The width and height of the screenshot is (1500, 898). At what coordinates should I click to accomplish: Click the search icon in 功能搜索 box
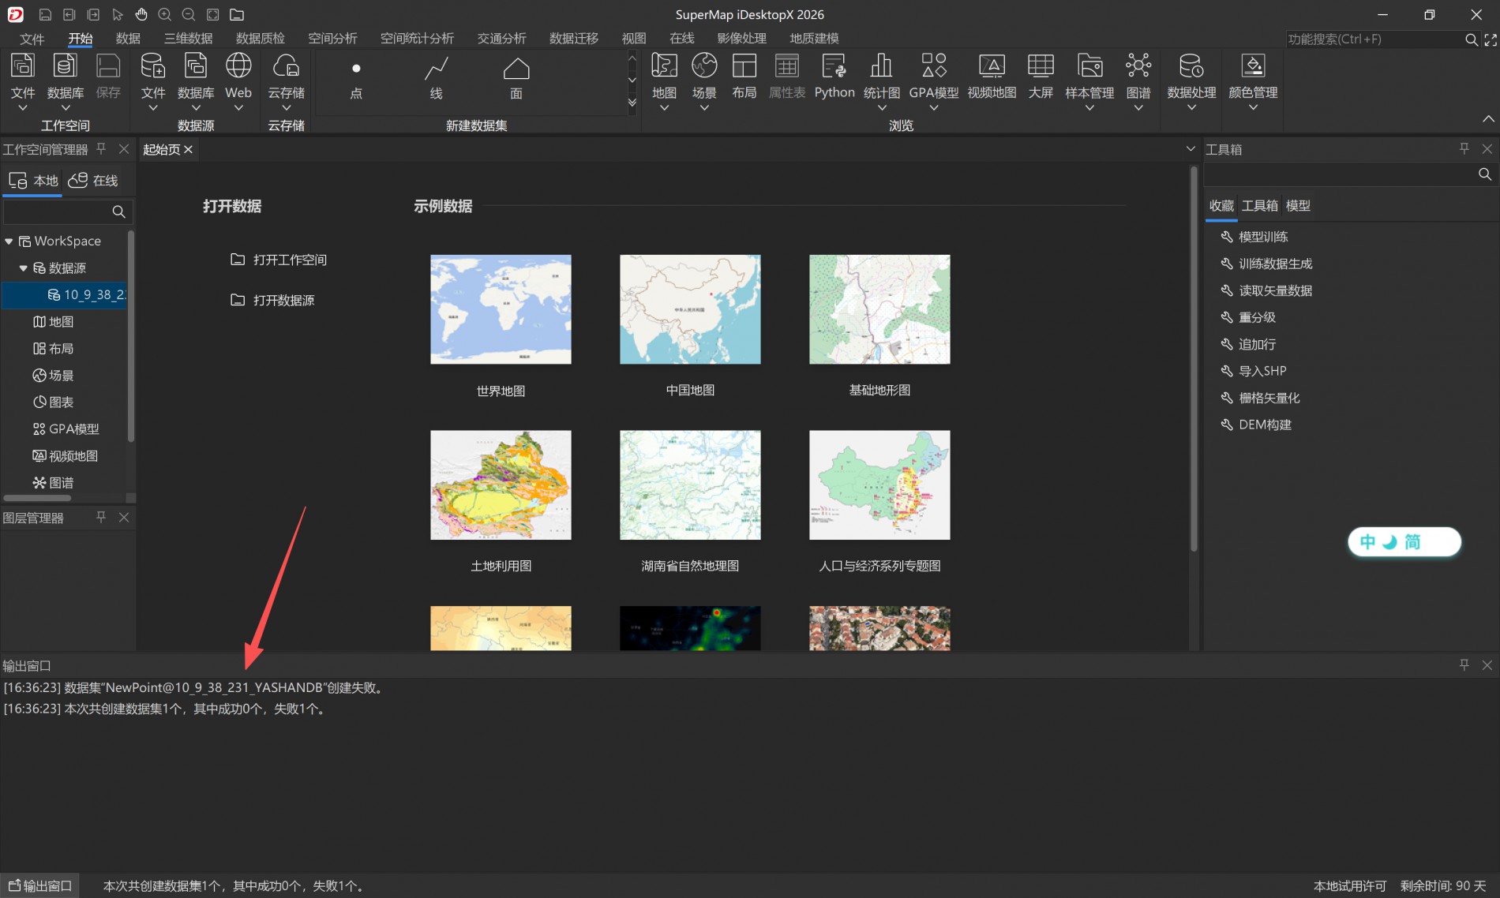(x=1471, y=39)
